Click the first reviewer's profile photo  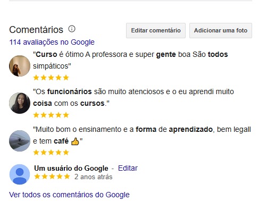pyautogui.click(x=20, y=66)
